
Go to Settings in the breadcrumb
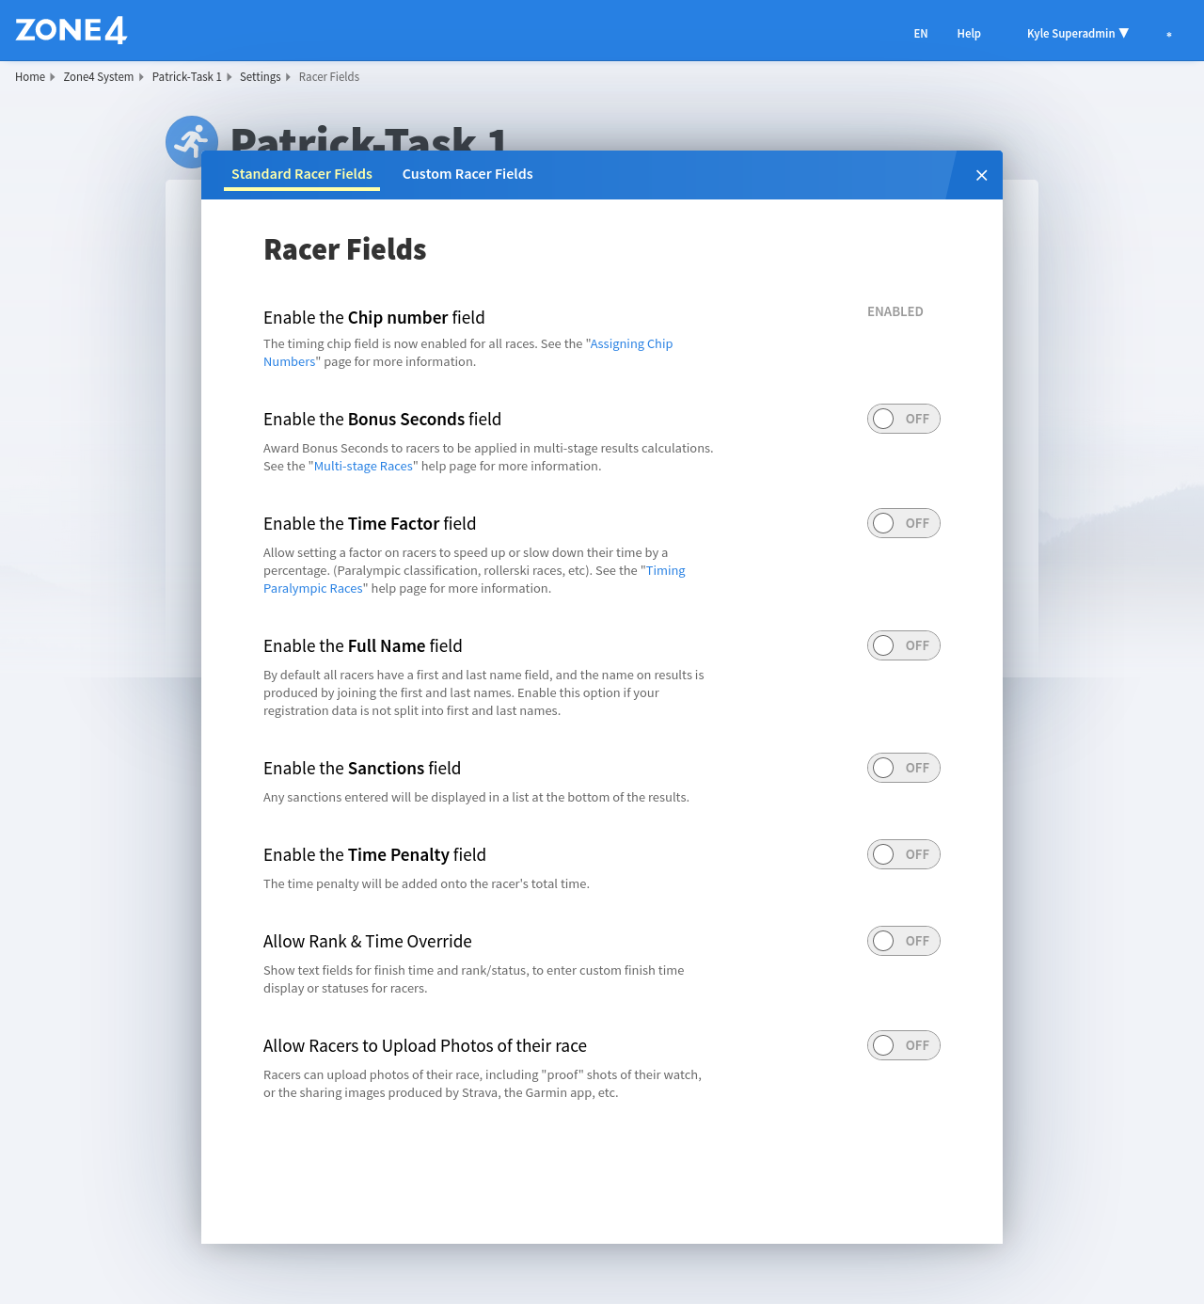260,77
